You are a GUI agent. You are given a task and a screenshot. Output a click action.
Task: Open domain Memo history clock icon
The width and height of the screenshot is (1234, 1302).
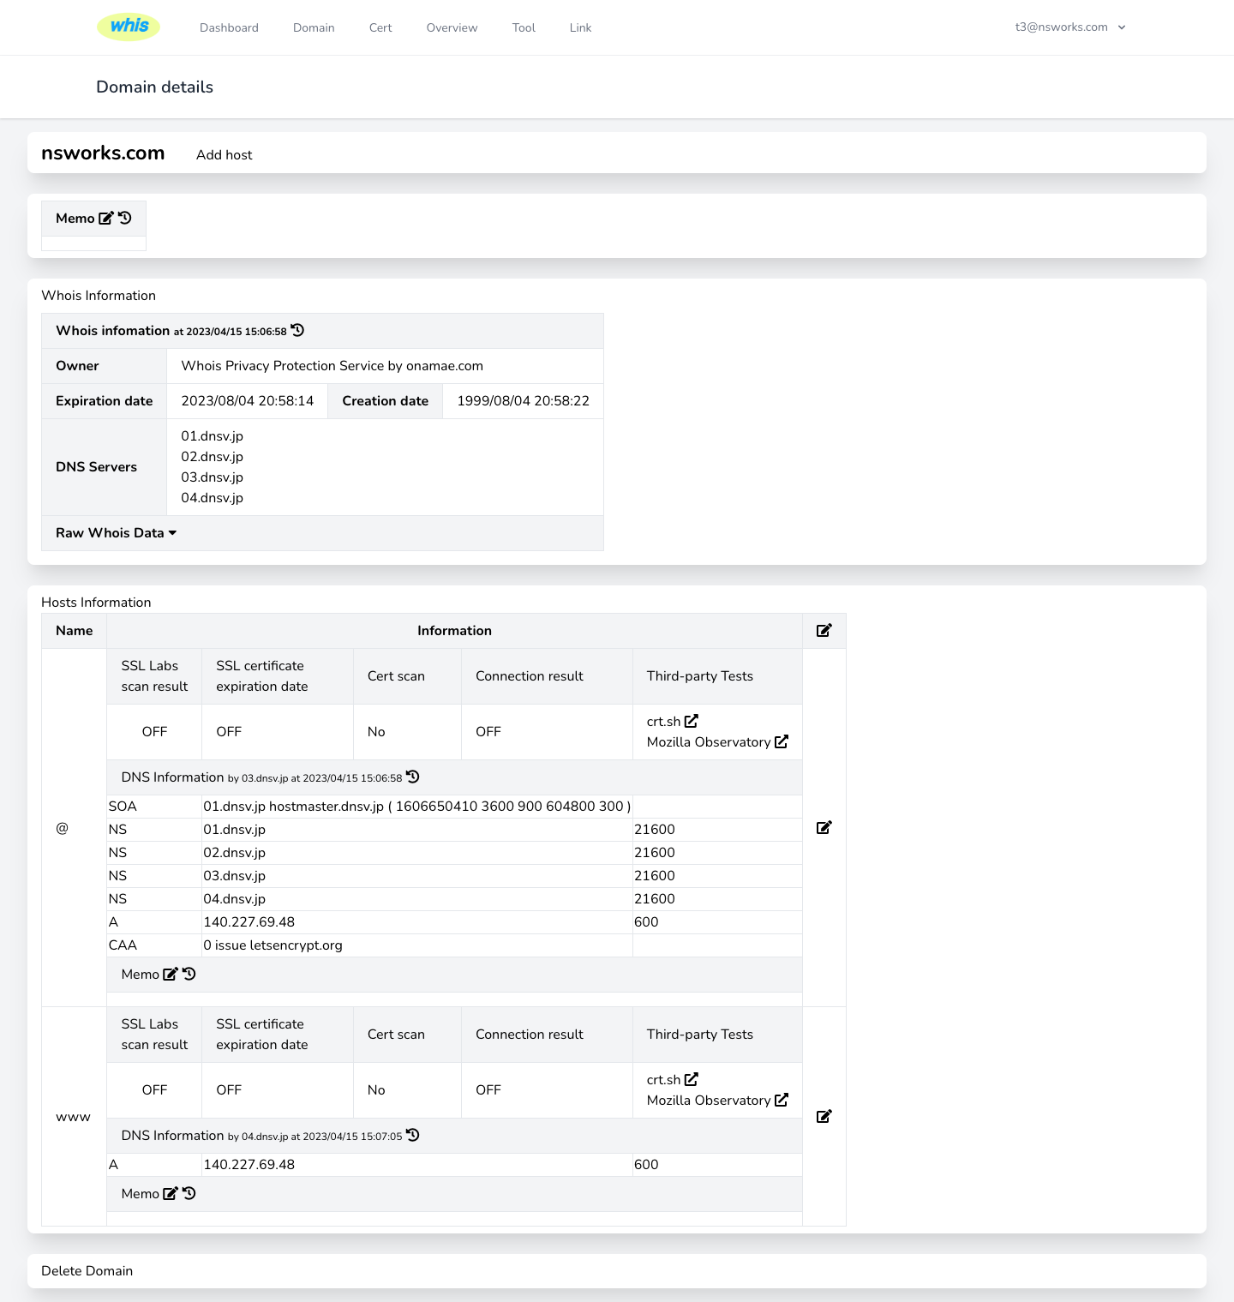[x=125, y=219]
